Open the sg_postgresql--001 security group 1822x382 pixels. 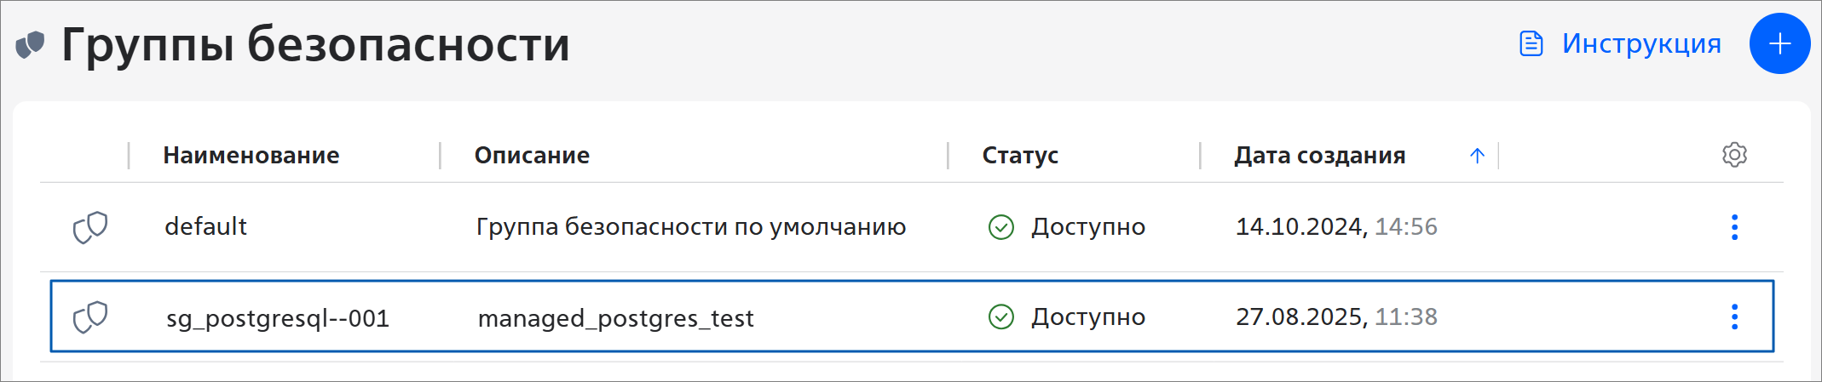coord(278,318)
